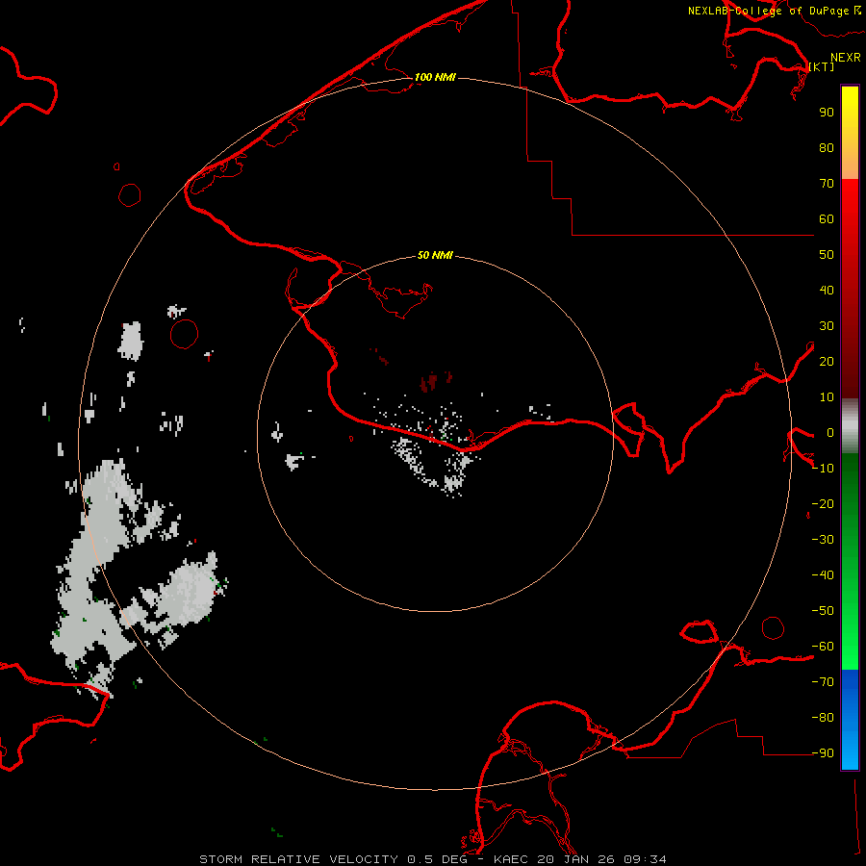866x866 pixels.
Task: Click the 100 NMI range ring label
Action: coord(435,77)
